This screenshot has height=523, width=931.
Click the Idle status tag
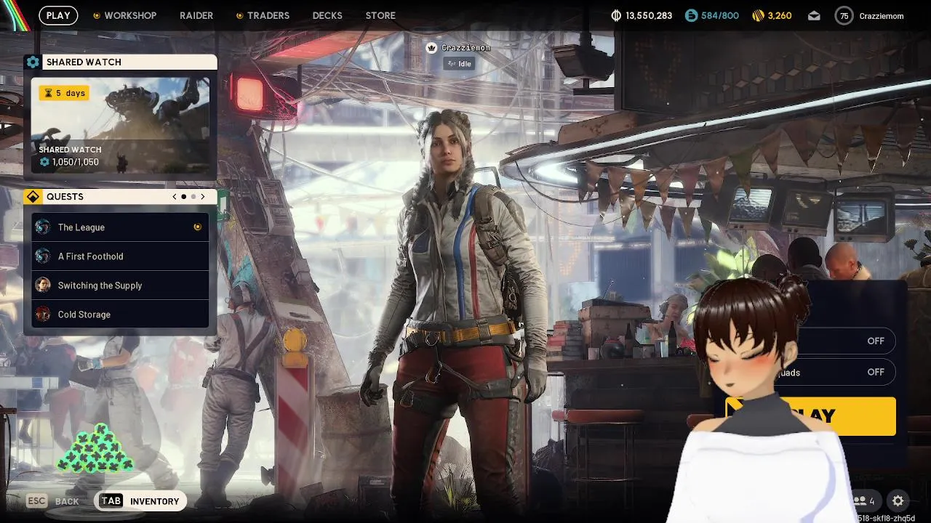click(459, 64)
